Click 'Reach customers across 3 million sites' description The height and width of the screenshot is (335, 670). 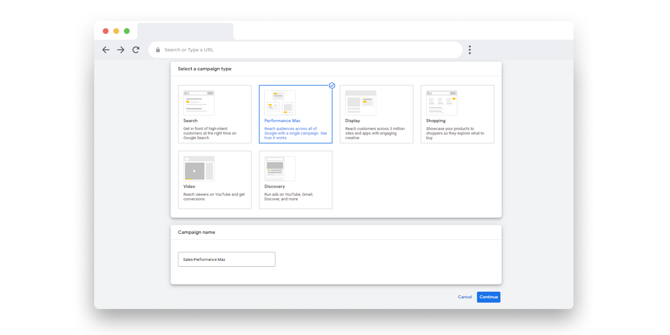pyautogui.click(x=375, y=133)
